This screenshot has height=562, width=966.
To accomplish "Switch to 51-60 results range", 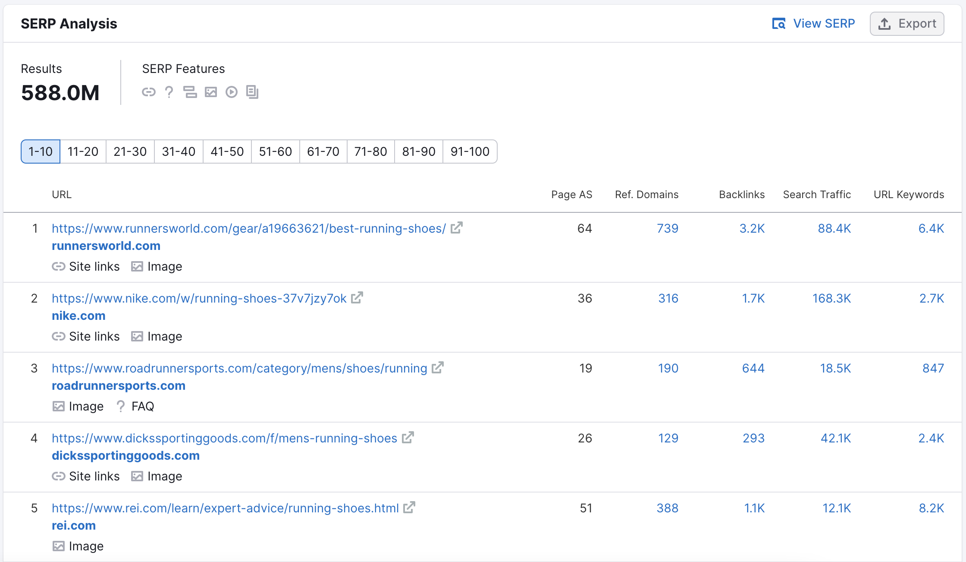I will (276, 152).
